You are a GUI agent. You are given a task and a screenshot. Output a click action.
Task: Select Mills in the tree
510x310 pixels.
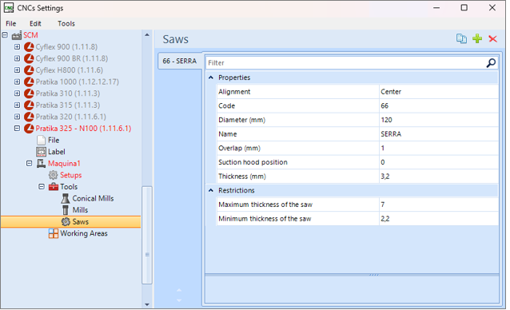pyautogui.click(x=81, y=210)
